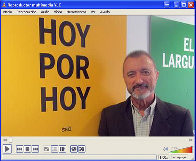Mute audio via speaker icon

pyautogui.click(x=165, y=149)
